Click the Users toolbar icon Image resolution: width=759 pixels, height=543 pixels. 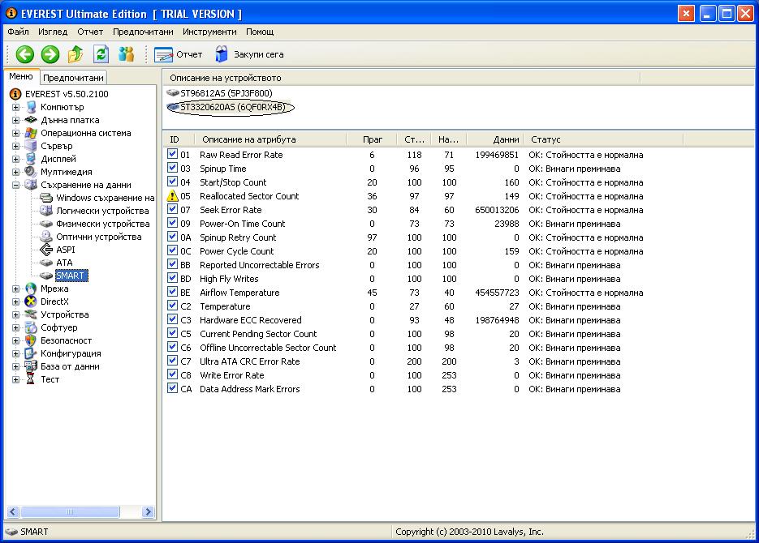(x=126, y=54)
